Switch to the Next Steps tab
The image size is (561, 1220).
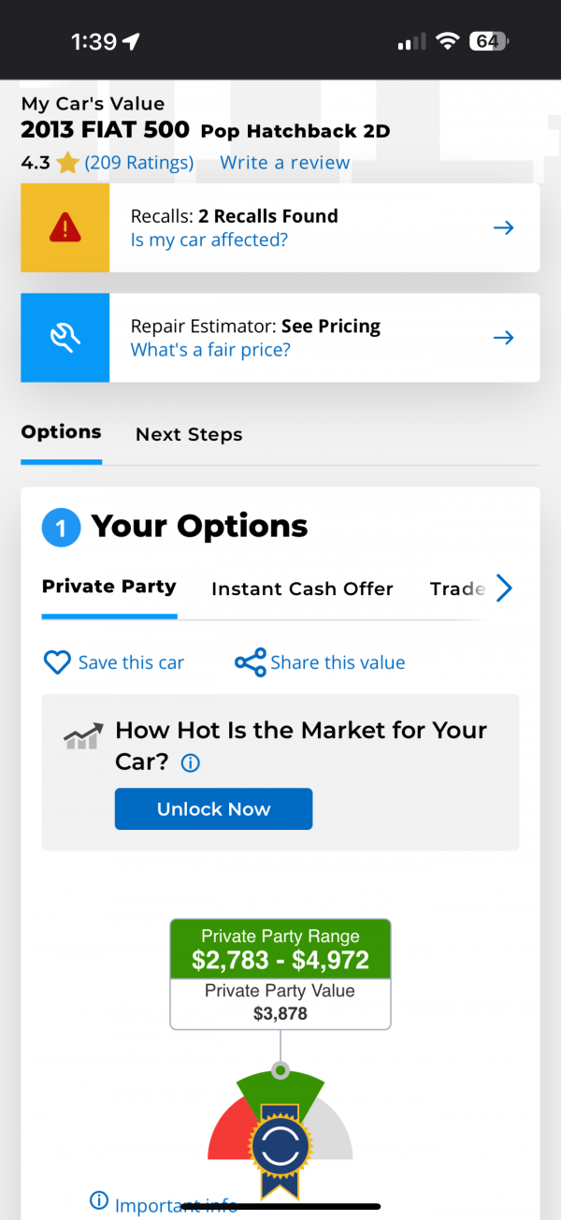189,434
